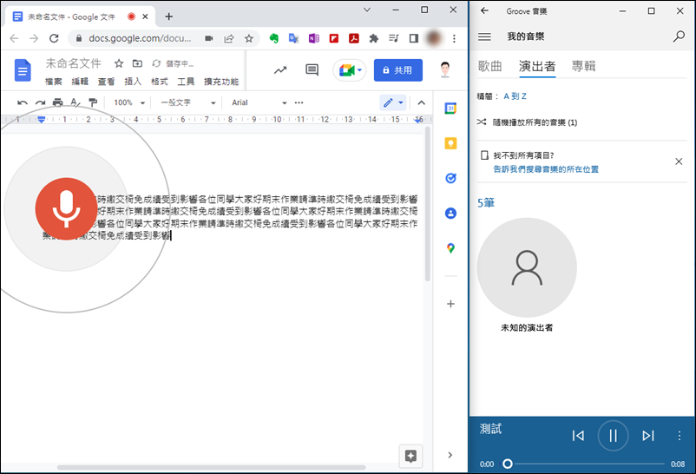696x474 pixels.
Task: Open the 擴充功能 menu
Action: pyautogui.click(x=221, y=82)
